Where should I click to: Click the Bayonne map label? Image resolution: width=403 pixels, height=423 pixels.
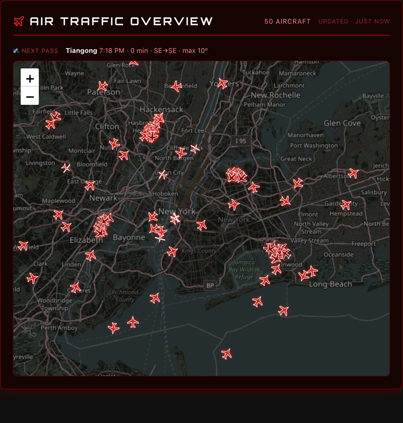(x=129, y=237)
